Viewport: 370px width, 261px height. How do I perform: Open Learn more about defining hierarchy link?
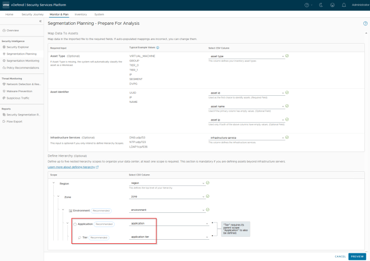click(72, 167)
